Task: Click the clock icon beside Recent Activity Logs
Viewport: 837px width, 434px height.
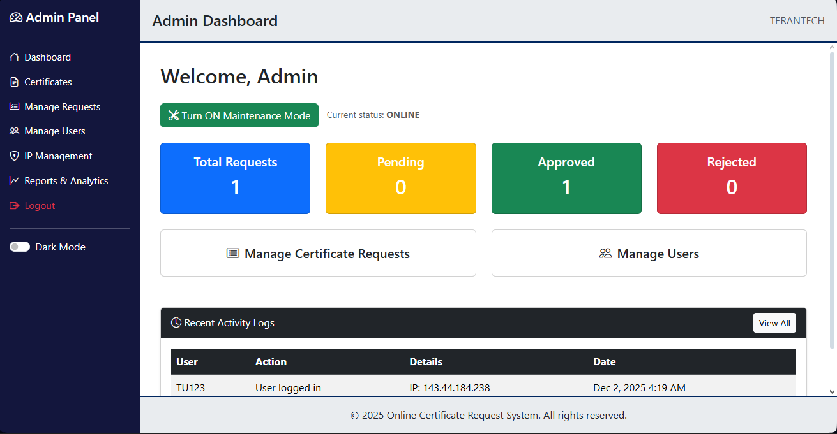Action: pos(176,322)
